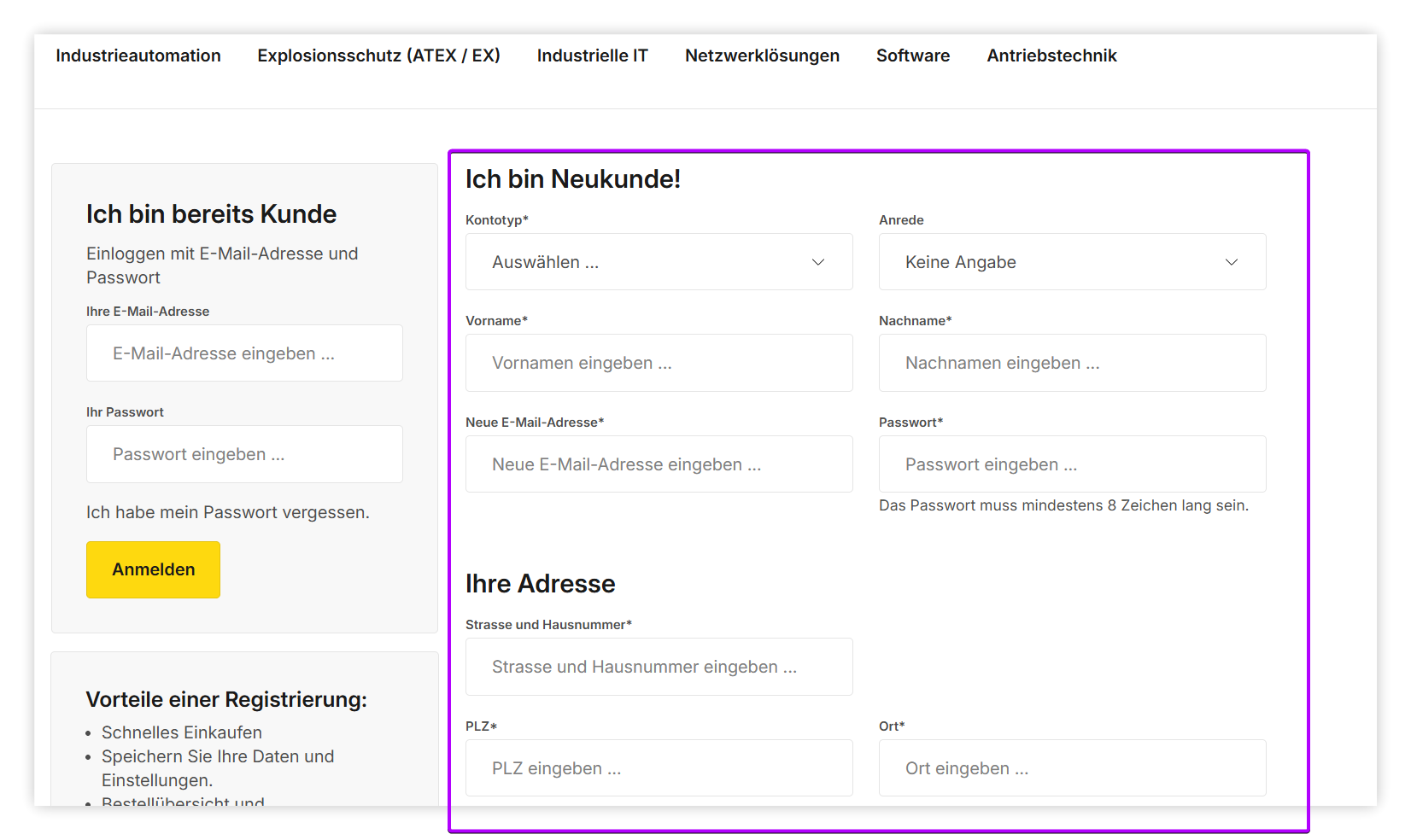Click 'Ich habe mein Passwort vergessen' link
This screenshot has width=1411, height=840.
coord(227,512)
